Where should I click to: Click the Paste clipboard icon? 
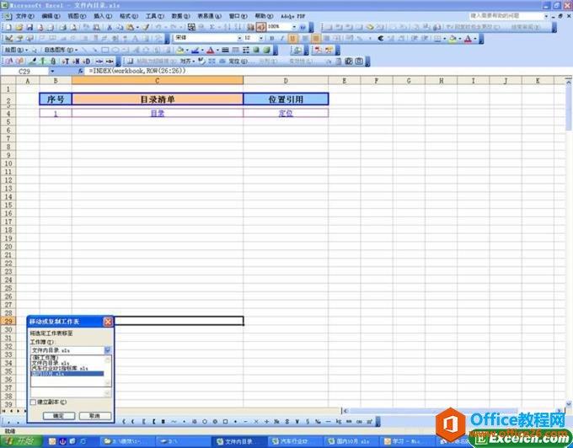(130, 27)
